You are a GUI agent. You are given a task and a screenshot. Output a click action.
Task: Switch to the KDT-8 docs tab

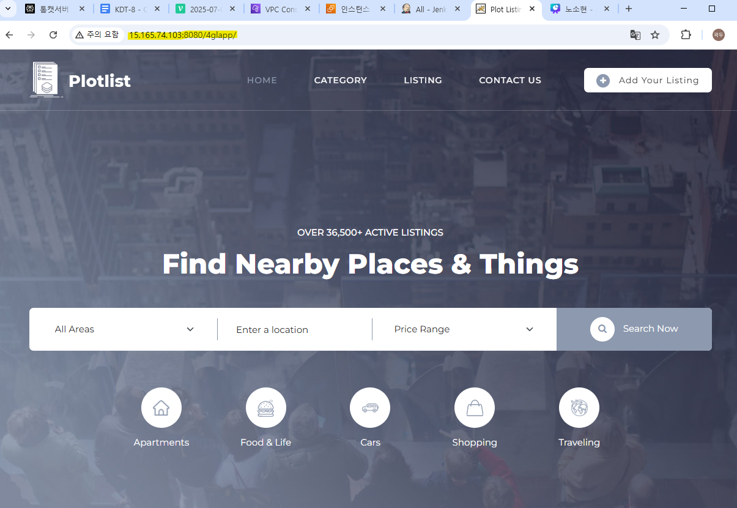click(131, 9)
